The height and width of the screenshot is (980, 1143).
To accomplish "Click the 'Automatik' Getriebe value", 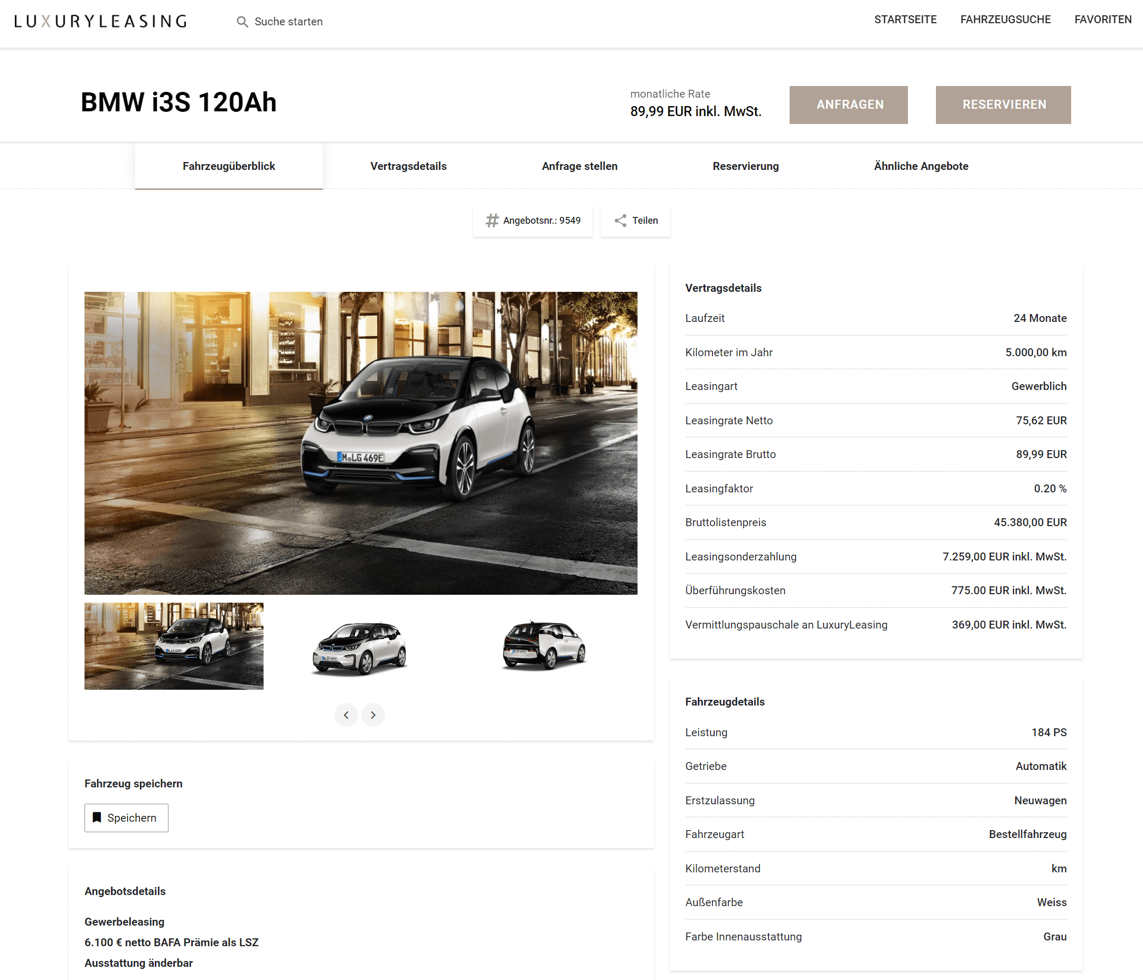I will [x=1041, y=766].
